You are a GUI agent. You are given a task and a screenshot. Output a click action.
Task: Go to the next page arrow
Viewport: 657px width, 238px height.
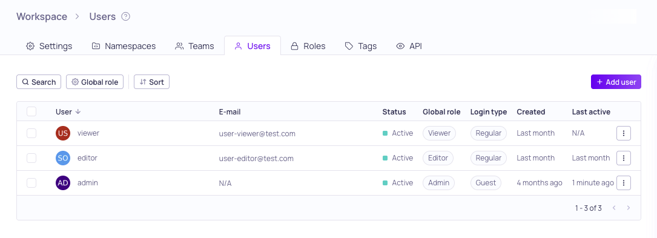click(x=628, y=208)
